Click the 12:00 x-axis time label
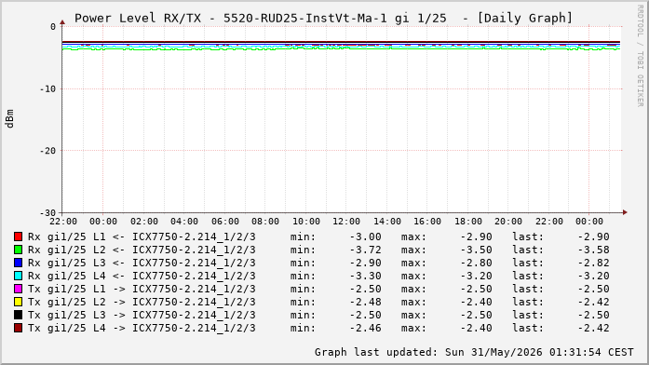This screenshot has height=365, width=649. (346, 222)
